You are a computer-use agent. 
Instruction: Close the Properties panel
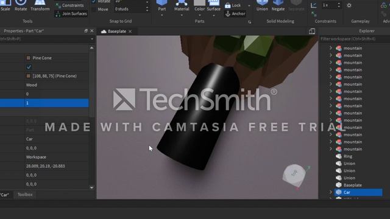(x=92, y=31)
